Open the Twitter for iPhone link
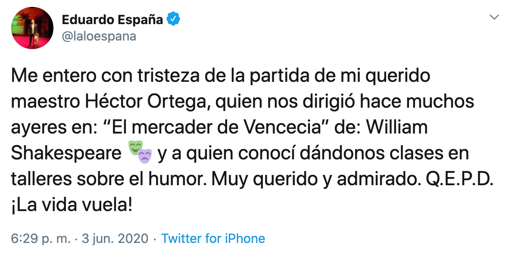 click(x=213, y=239)
